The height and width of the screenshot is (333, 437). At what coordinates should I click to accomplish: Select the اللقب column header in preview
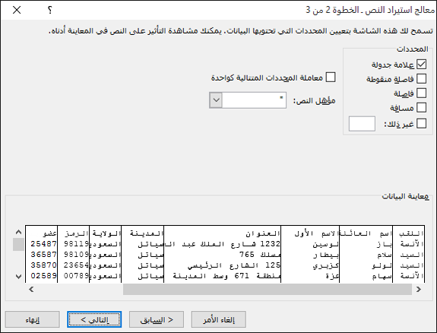(411, 233)
